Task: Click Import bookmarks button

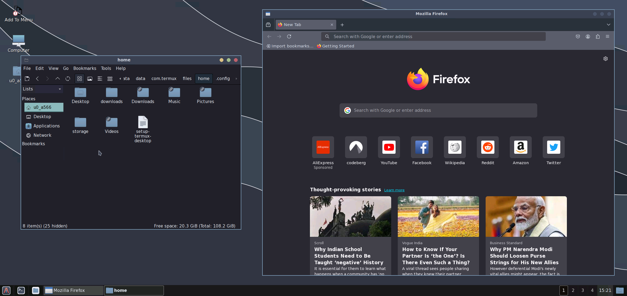Action: point(290,46)
